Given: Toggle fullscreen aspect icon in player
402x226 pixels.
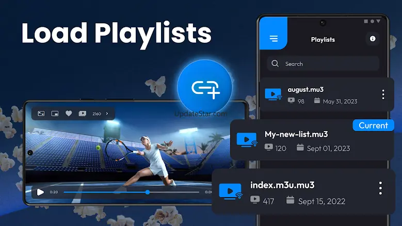Looking at the screenshot, I should point(41,114).
